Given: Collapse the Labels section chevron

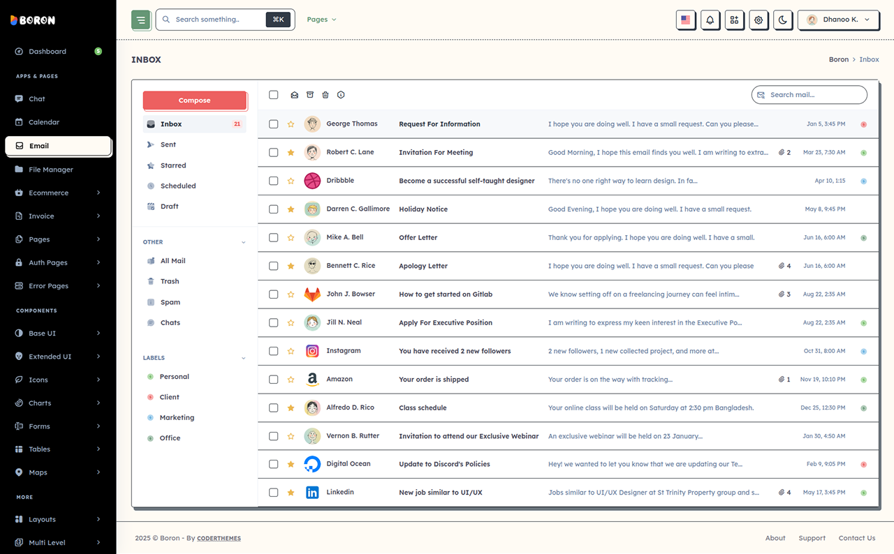Looking at the screenshot, I should pos(243,358).
